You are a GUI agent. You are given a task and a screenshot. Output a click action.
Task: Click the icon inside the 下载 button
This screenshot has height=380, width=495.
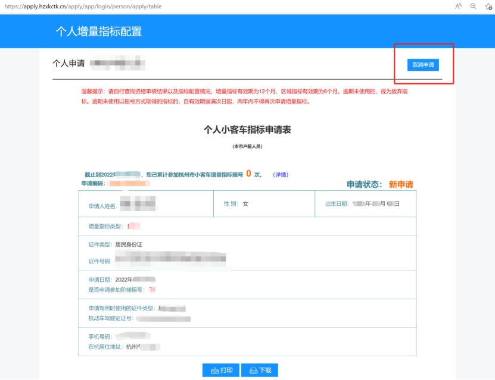(253, 370)
